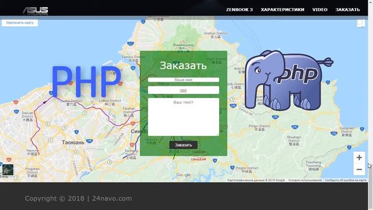
Task: Click the Toucheng Township map label
Action: pos(314,166)
